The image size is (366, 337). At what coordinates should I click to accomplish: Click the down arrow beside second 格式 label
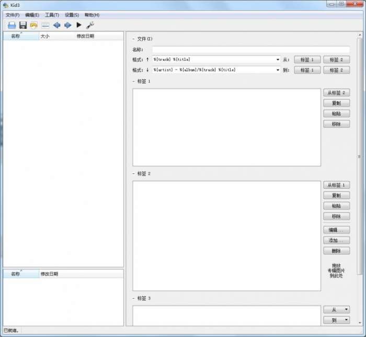point(147,70)
